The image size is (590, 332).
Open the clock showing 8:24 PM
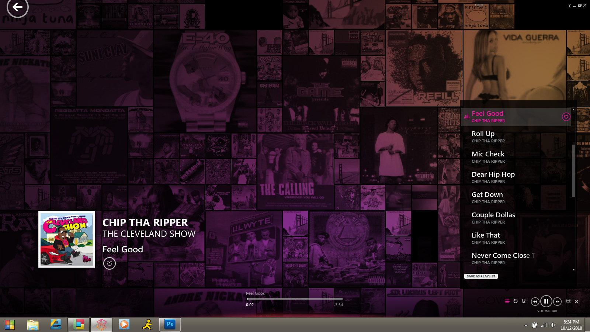(571, 325)
